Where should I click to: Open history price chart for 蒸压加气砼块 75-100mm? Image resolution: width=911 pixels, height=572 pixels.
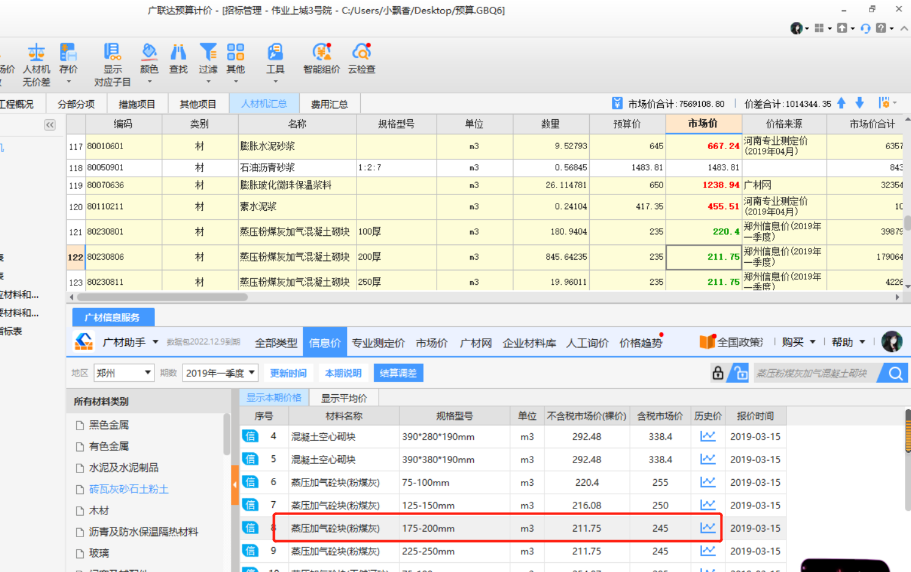point(708,482)
